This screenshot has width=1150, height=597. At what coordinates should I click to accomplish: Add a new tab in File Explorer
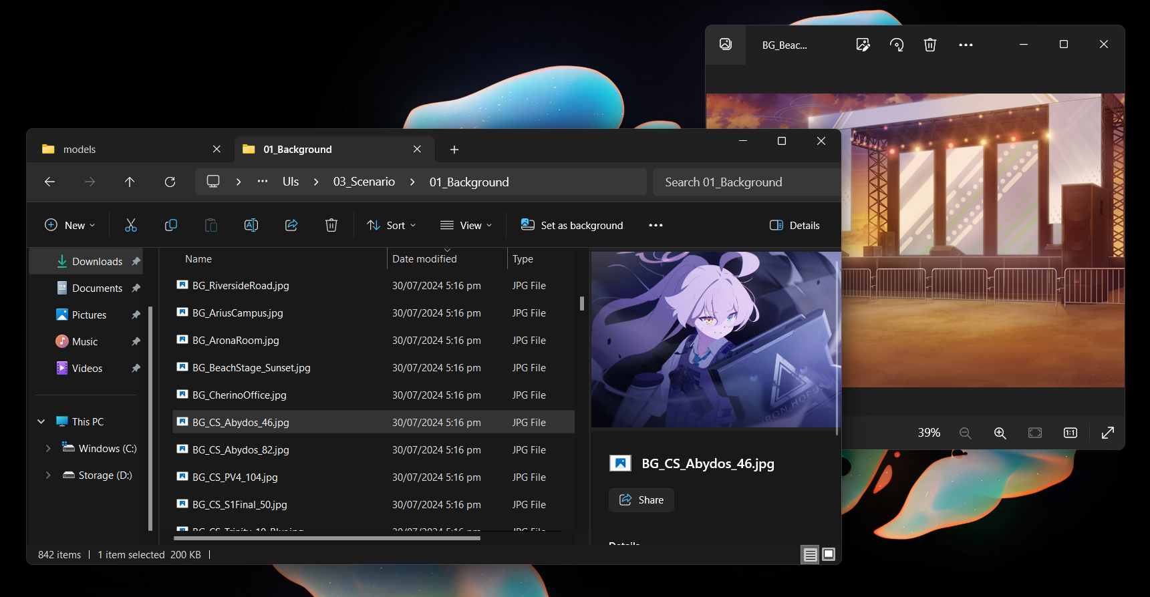454,150
